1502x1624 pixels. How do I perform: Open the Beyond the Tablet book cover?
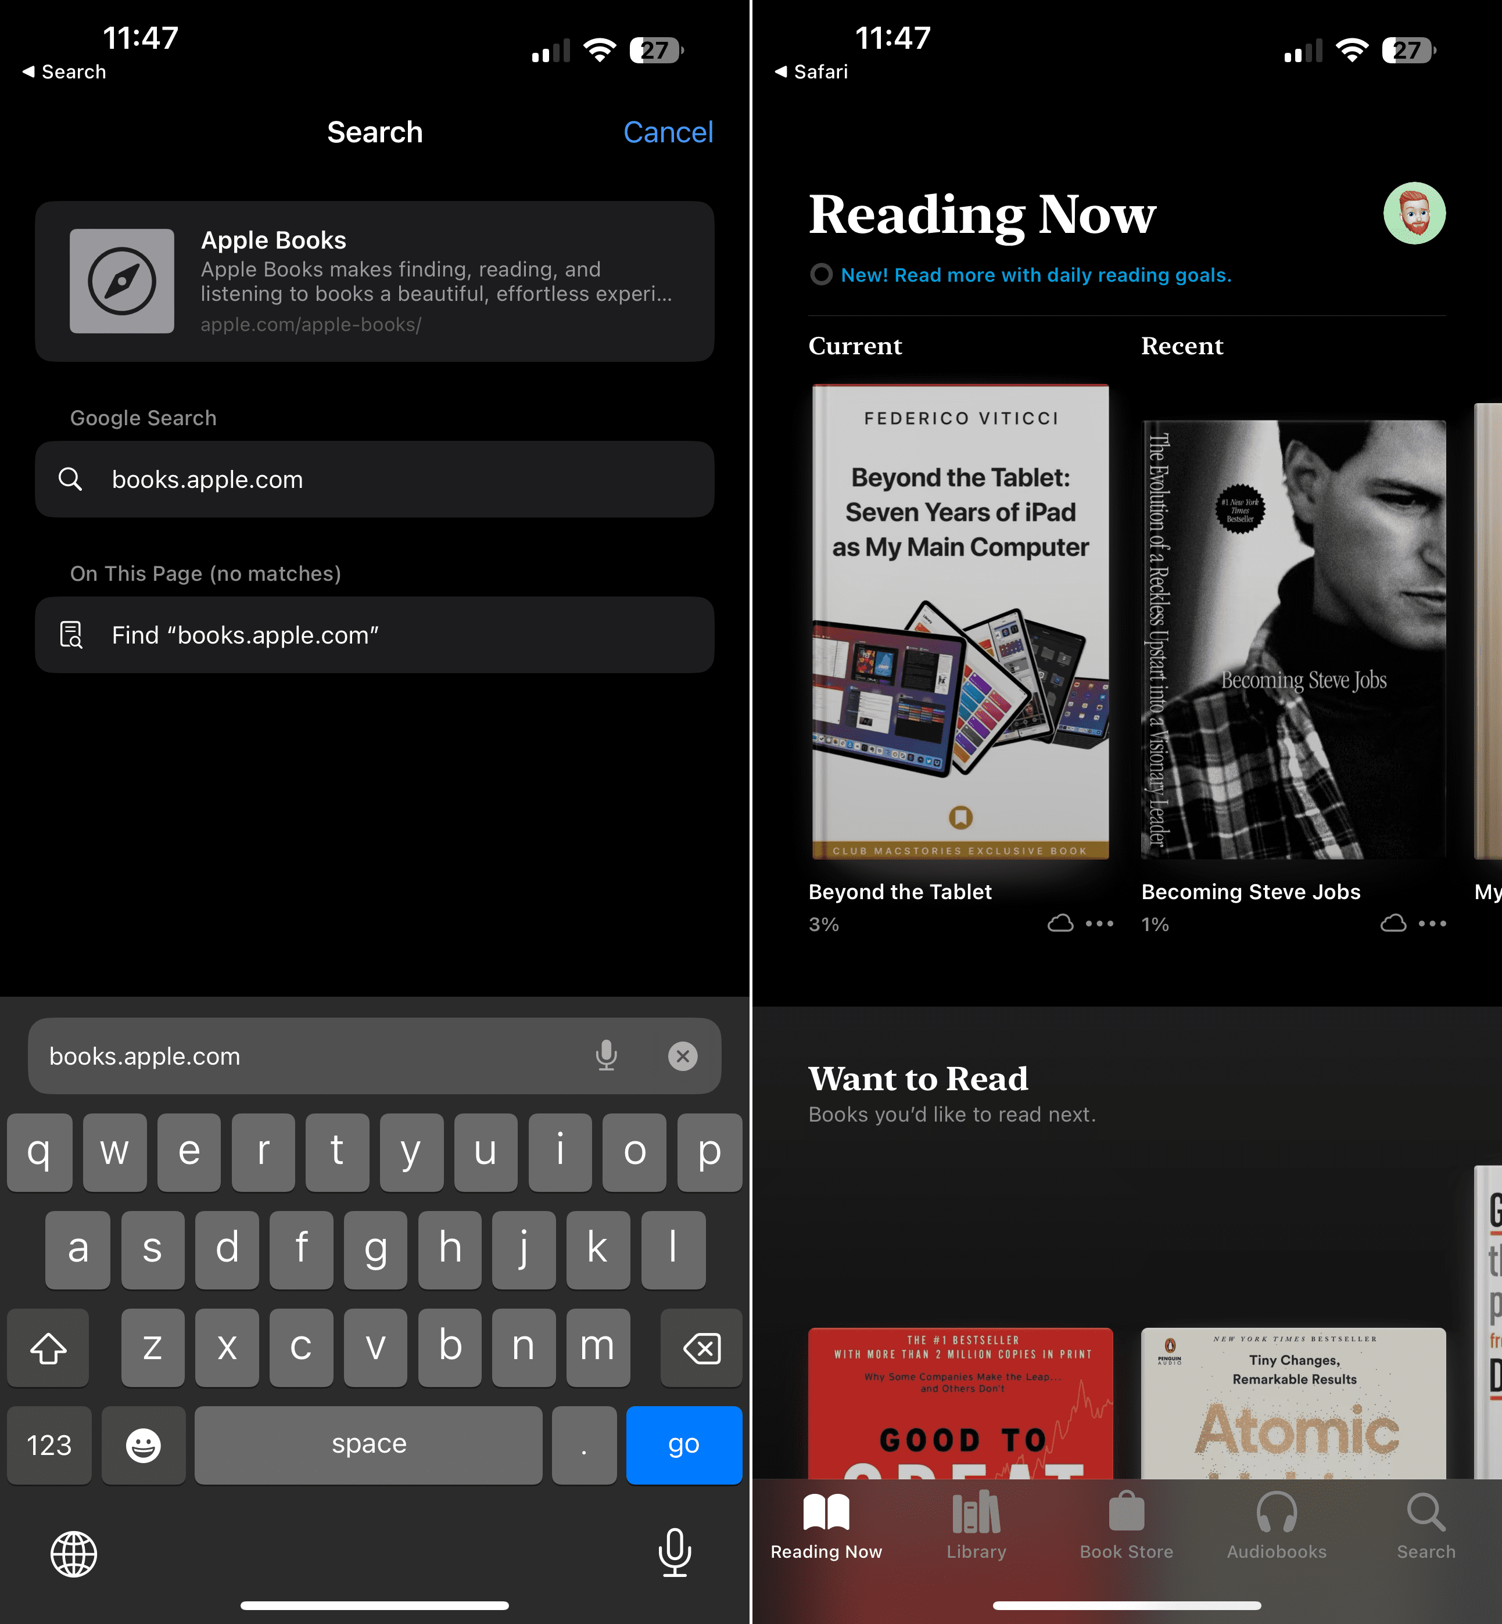[960, 622]
